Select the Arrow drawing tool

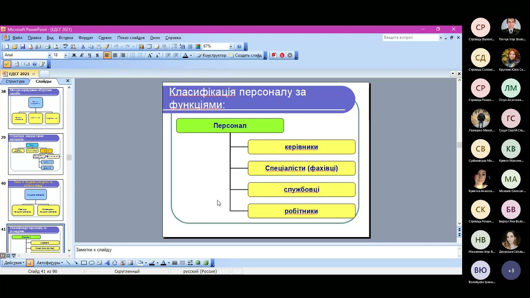[x=76, y=263]
